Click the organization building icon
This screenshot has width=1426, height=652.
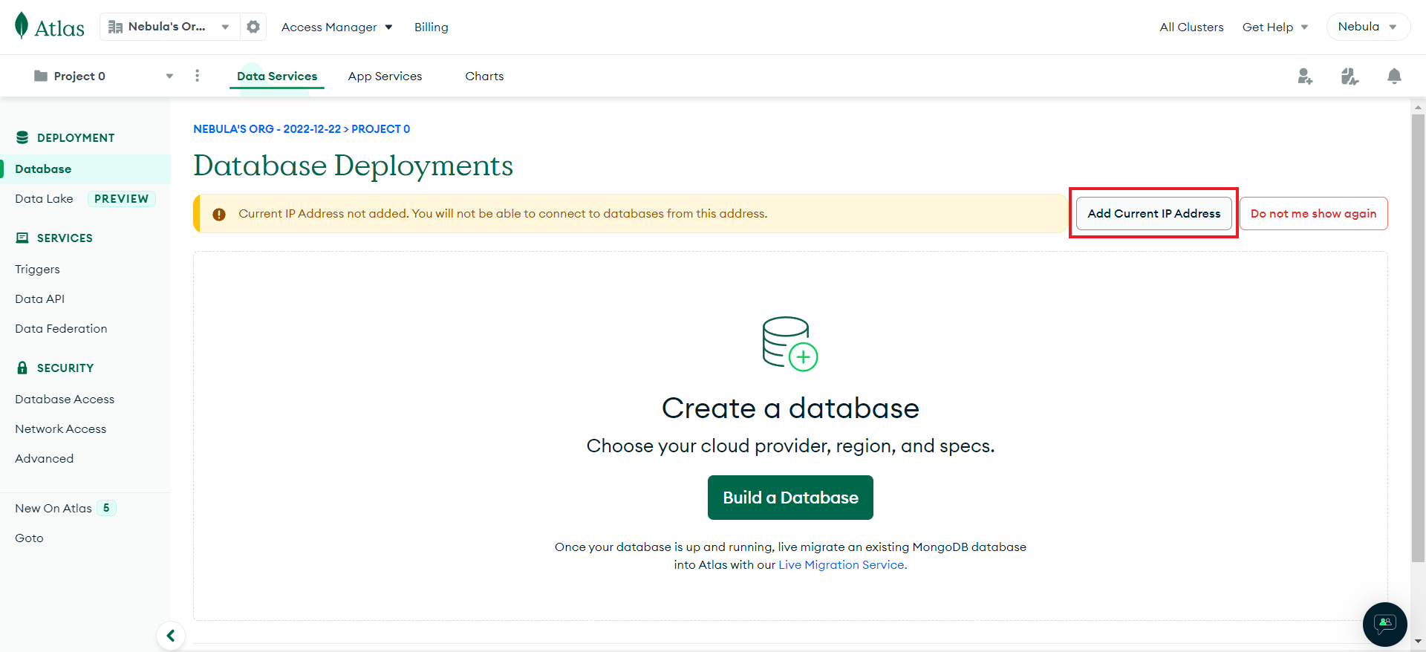[115, 27]
